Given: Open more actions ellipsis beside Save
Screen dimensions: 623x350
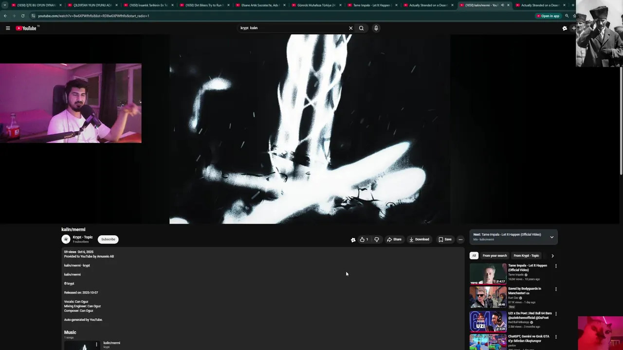Looking at the screenshot, I should point(460,239).
